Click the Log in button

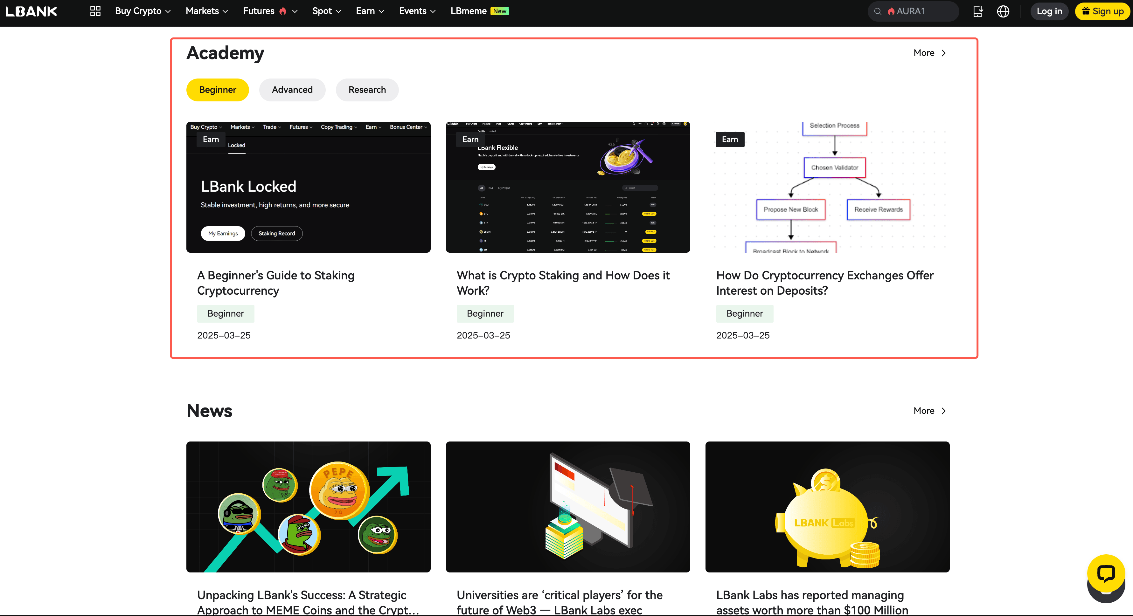[1049, 11]
